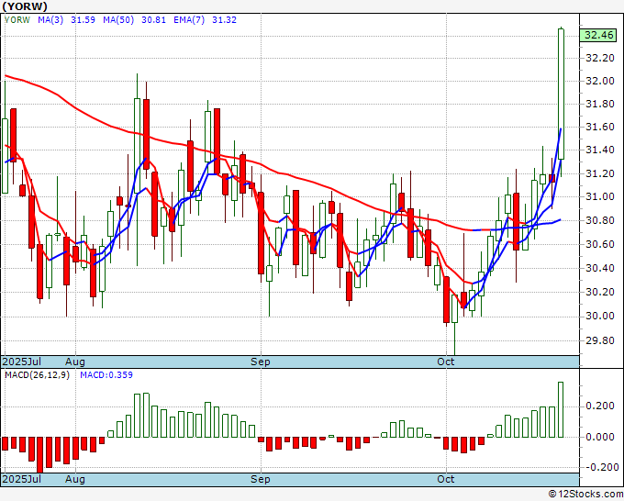Click the 32.00 price axis label
624x501 pixels.
[600, 81]
